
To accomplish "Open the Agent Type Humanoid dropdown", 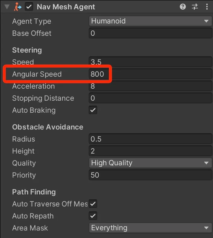I will (x=150, y=21).
